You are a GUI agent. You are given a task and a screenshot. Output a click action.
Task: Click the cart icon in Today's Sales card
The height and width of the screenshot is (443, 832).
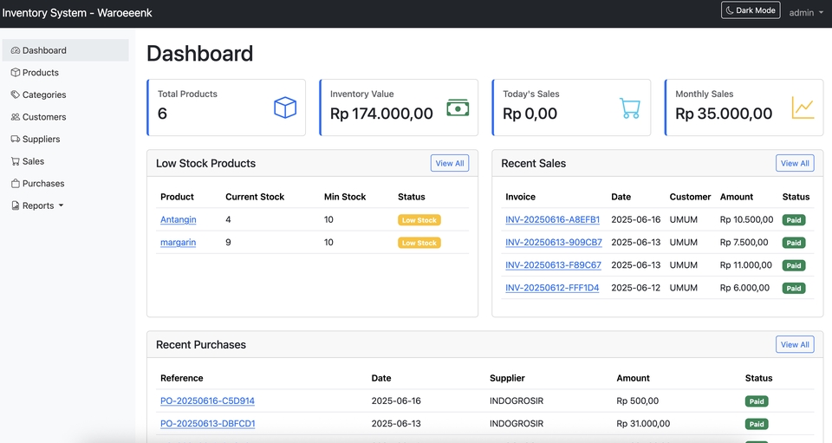pyautogui.click(x=630, y=108)
